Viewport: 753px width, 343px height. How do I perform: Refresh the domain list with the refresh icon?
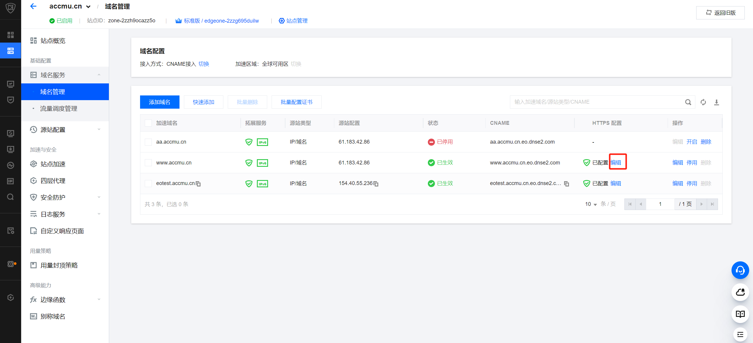point(703,102)
